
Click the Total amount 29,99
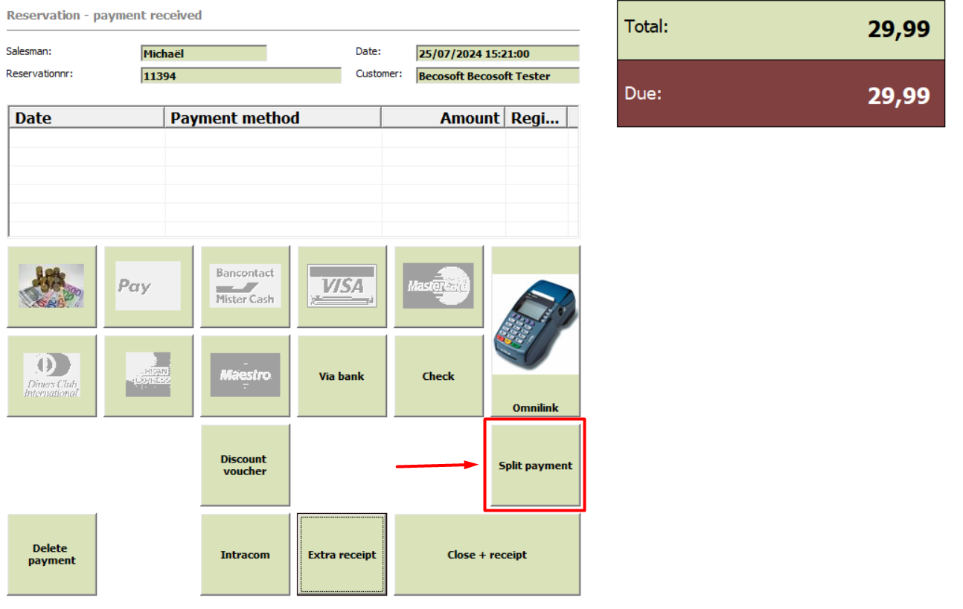pyautogui.click(x=898, y=29)
